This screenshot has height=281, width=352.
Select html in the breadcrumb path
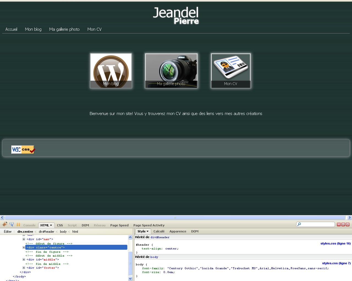point(75,232)
